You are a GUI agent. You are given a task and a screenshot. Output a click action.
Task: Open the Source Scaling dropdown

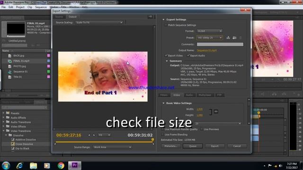[99, 23]
